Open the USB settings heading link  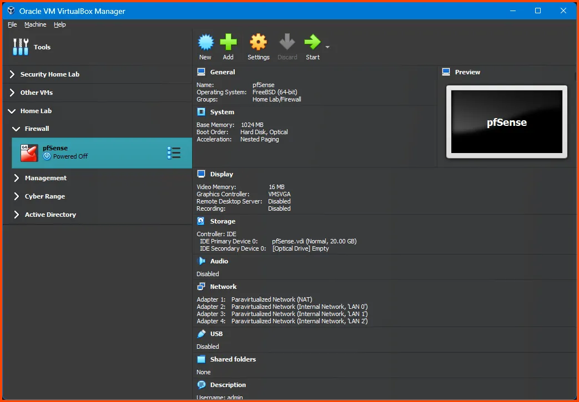click(x=217, y=334)
